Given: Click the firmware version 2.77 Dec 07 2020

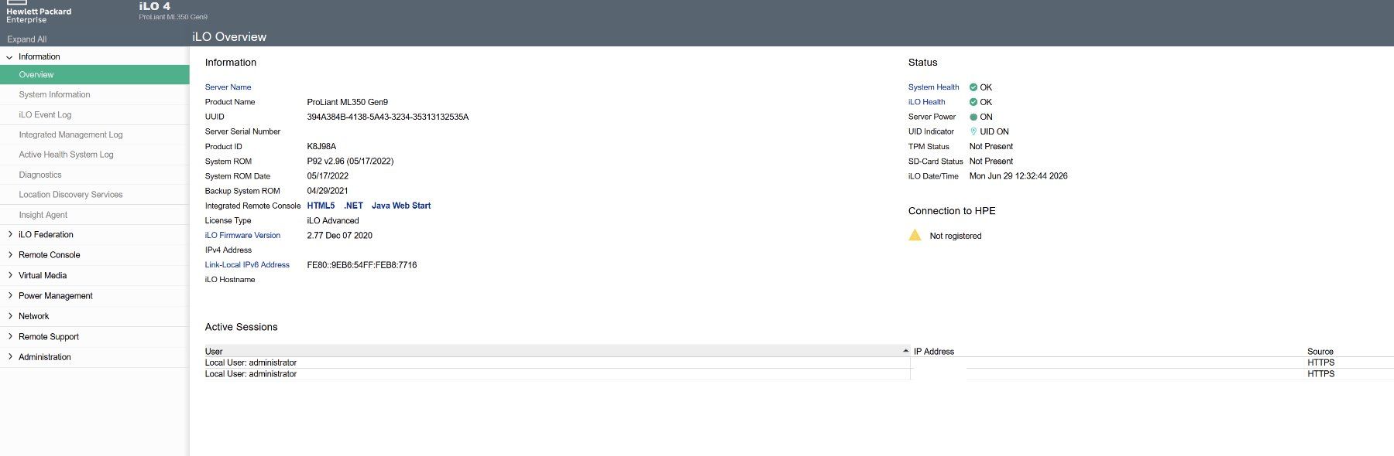Looking at the screenshot, I should (340, 235).
